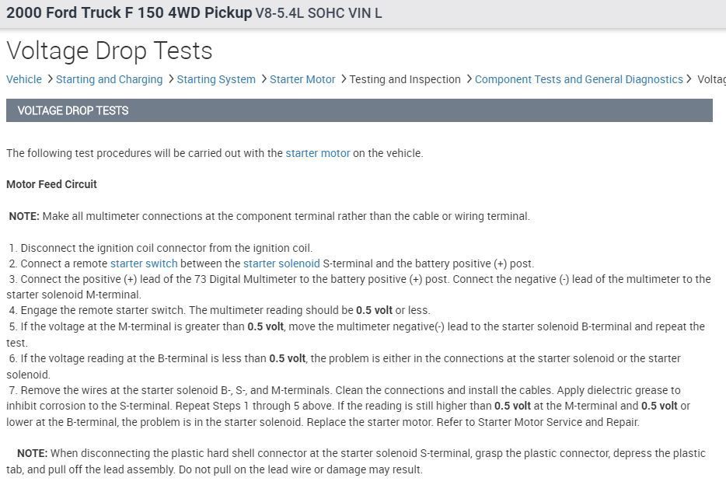Image resolution: width=726 pixels, height=485 pixels.
Task: Open Component Tests and General Diagnostics
Action: click(578, 79)
